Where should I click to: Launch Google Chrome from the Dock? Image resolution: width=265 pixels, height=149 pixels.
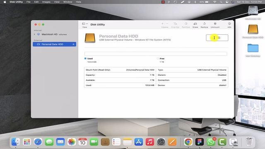pyautogui.click(x=188, y=142)
